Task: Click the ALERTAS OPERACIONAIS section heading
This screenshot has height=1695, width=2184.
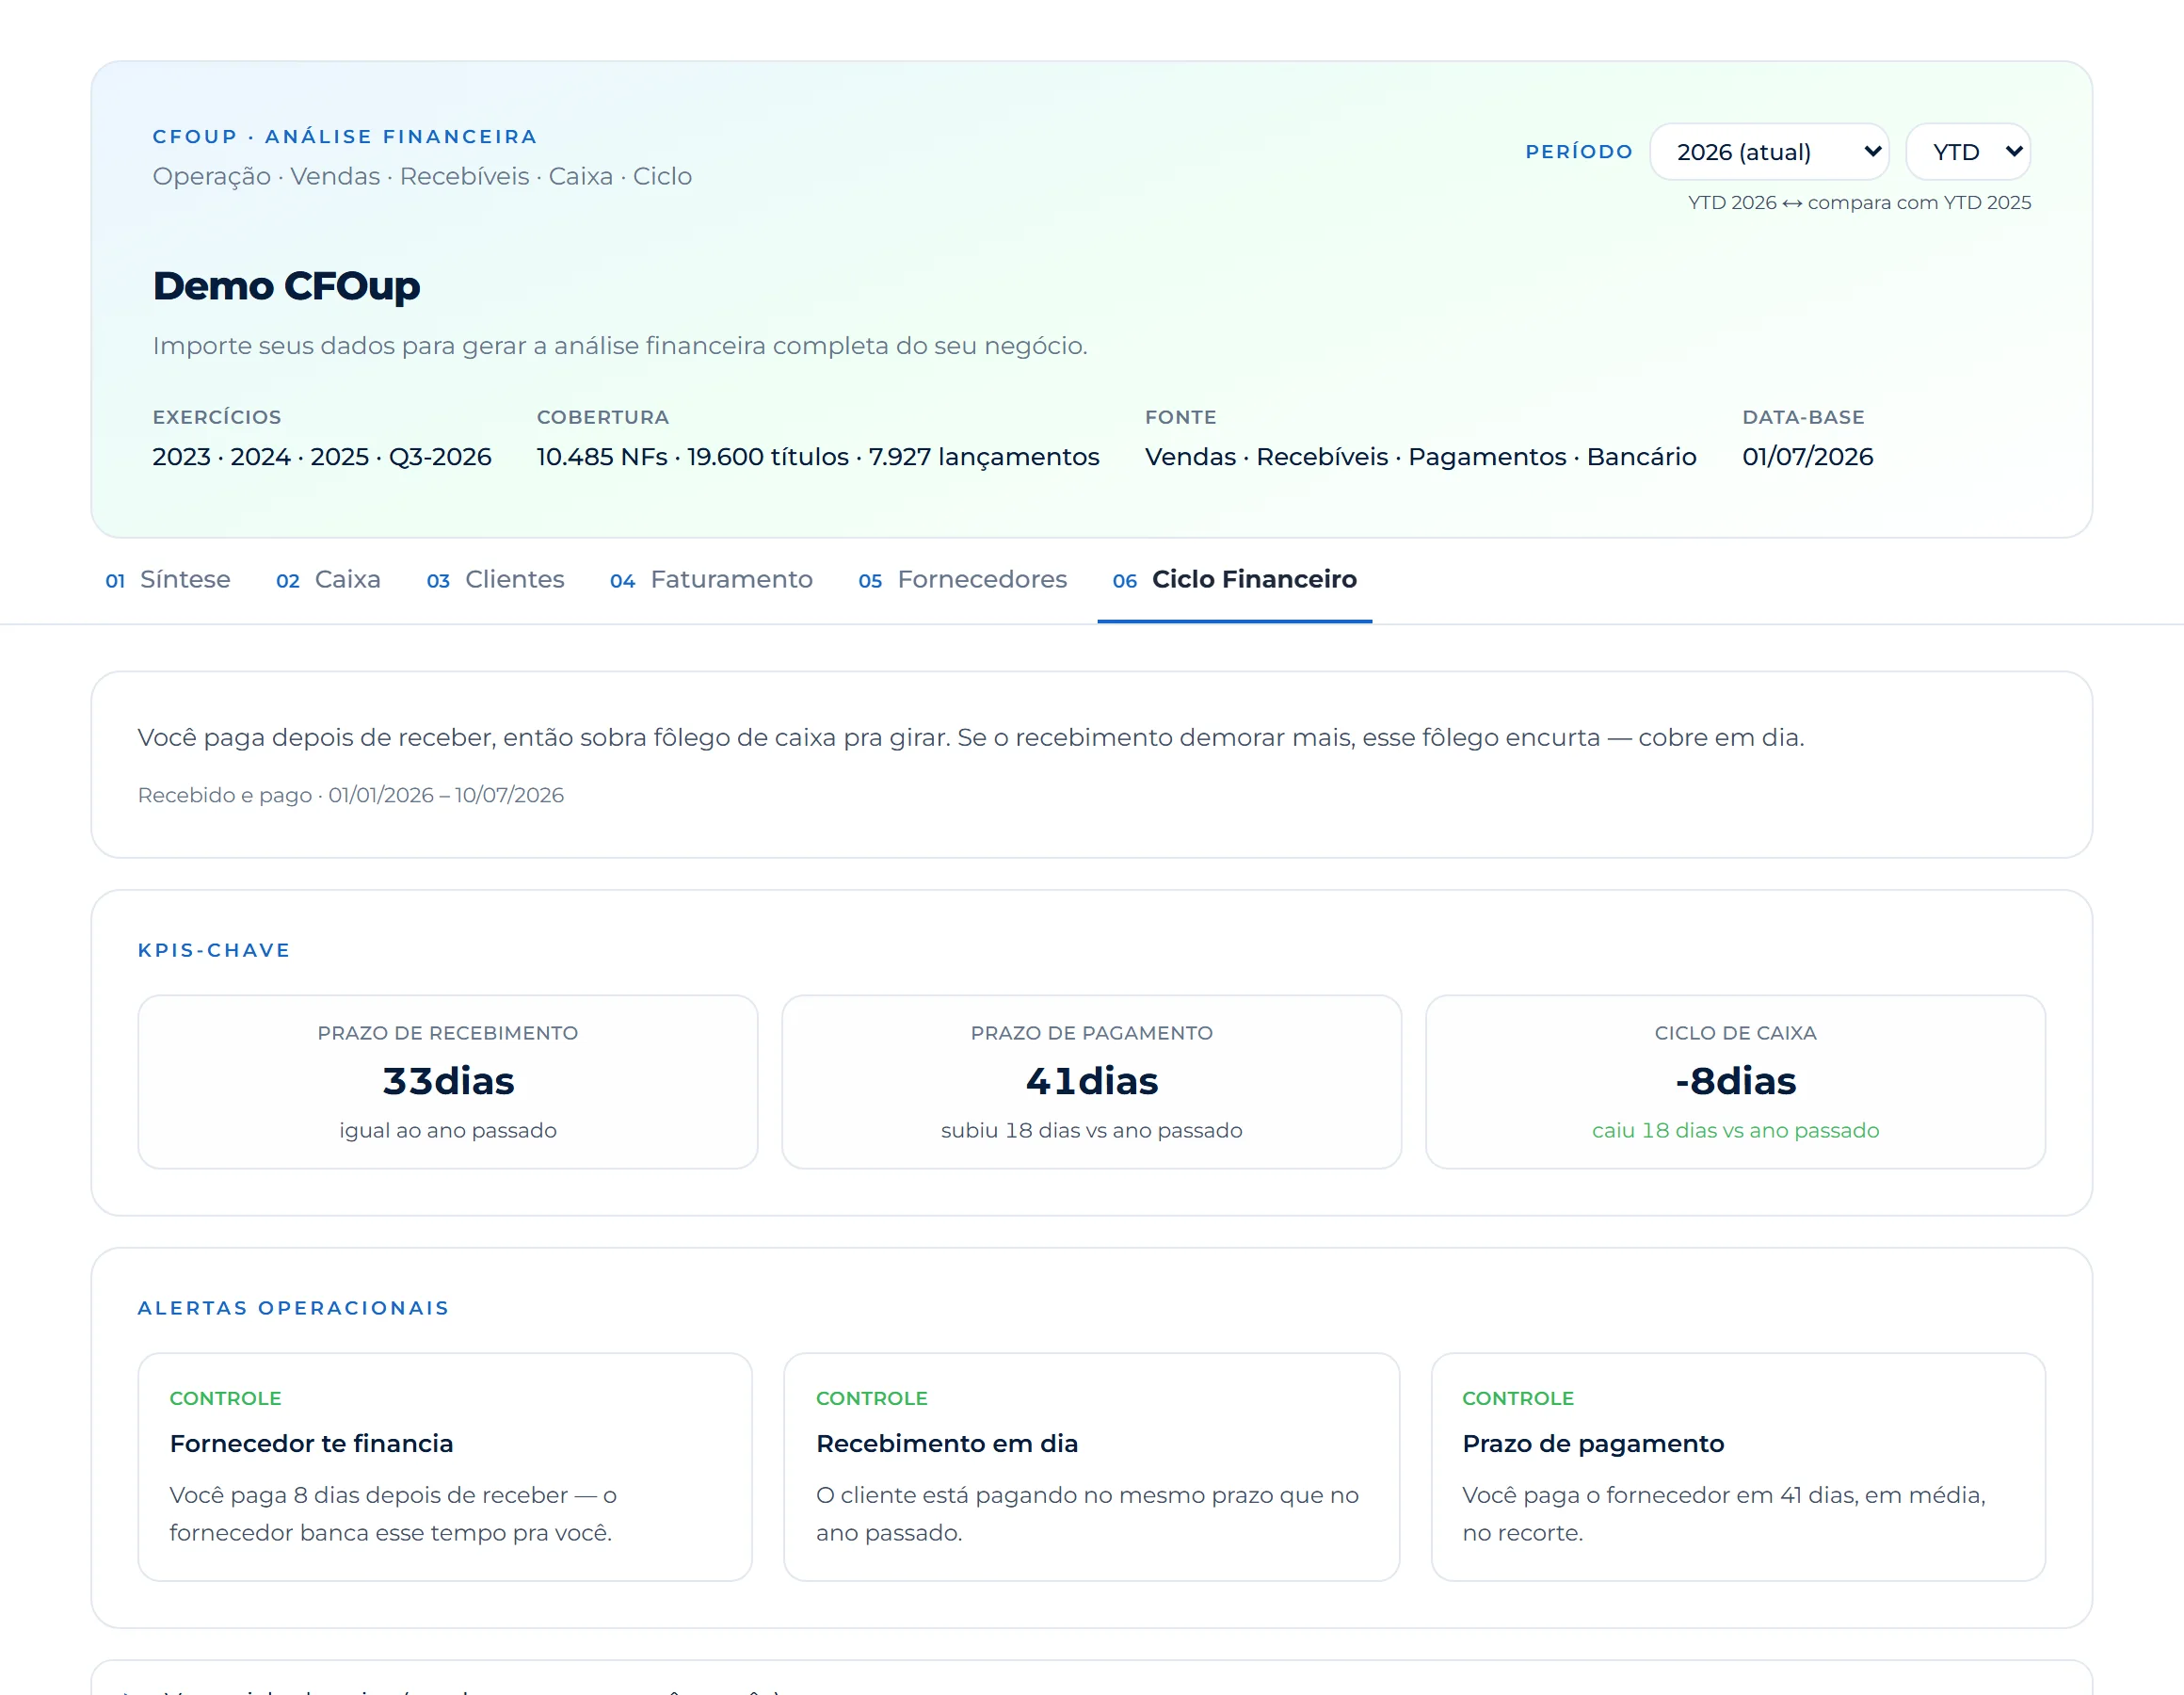Action: coord(294,1309)
